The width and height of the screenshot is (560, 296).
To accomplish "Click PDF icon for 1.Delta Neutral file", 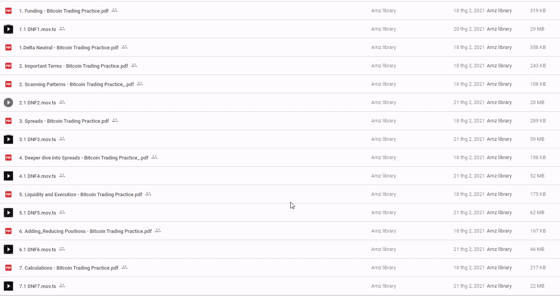I will 8,48.
